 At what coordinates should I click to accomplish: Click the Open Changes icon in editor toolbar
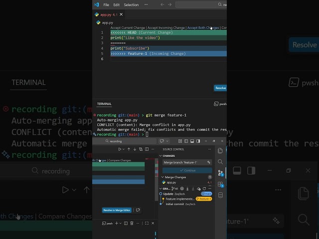point(141,149)
